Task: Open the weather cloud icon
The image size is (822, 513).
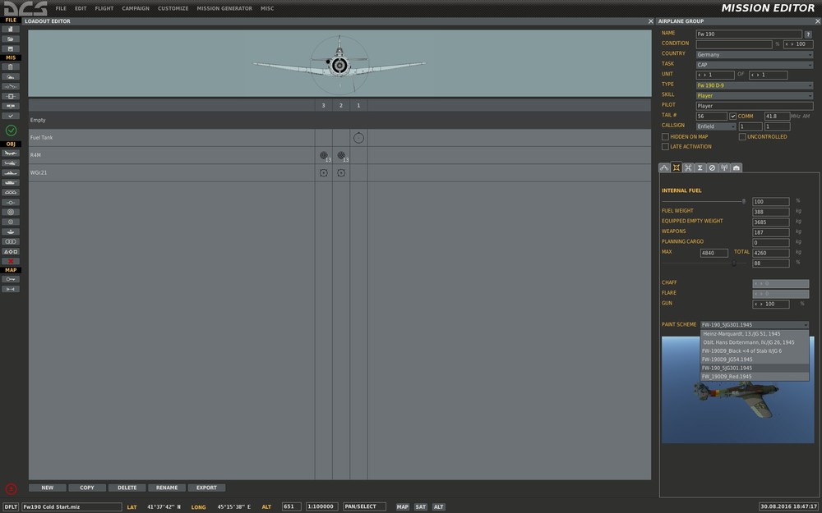Action: [11, 77]
